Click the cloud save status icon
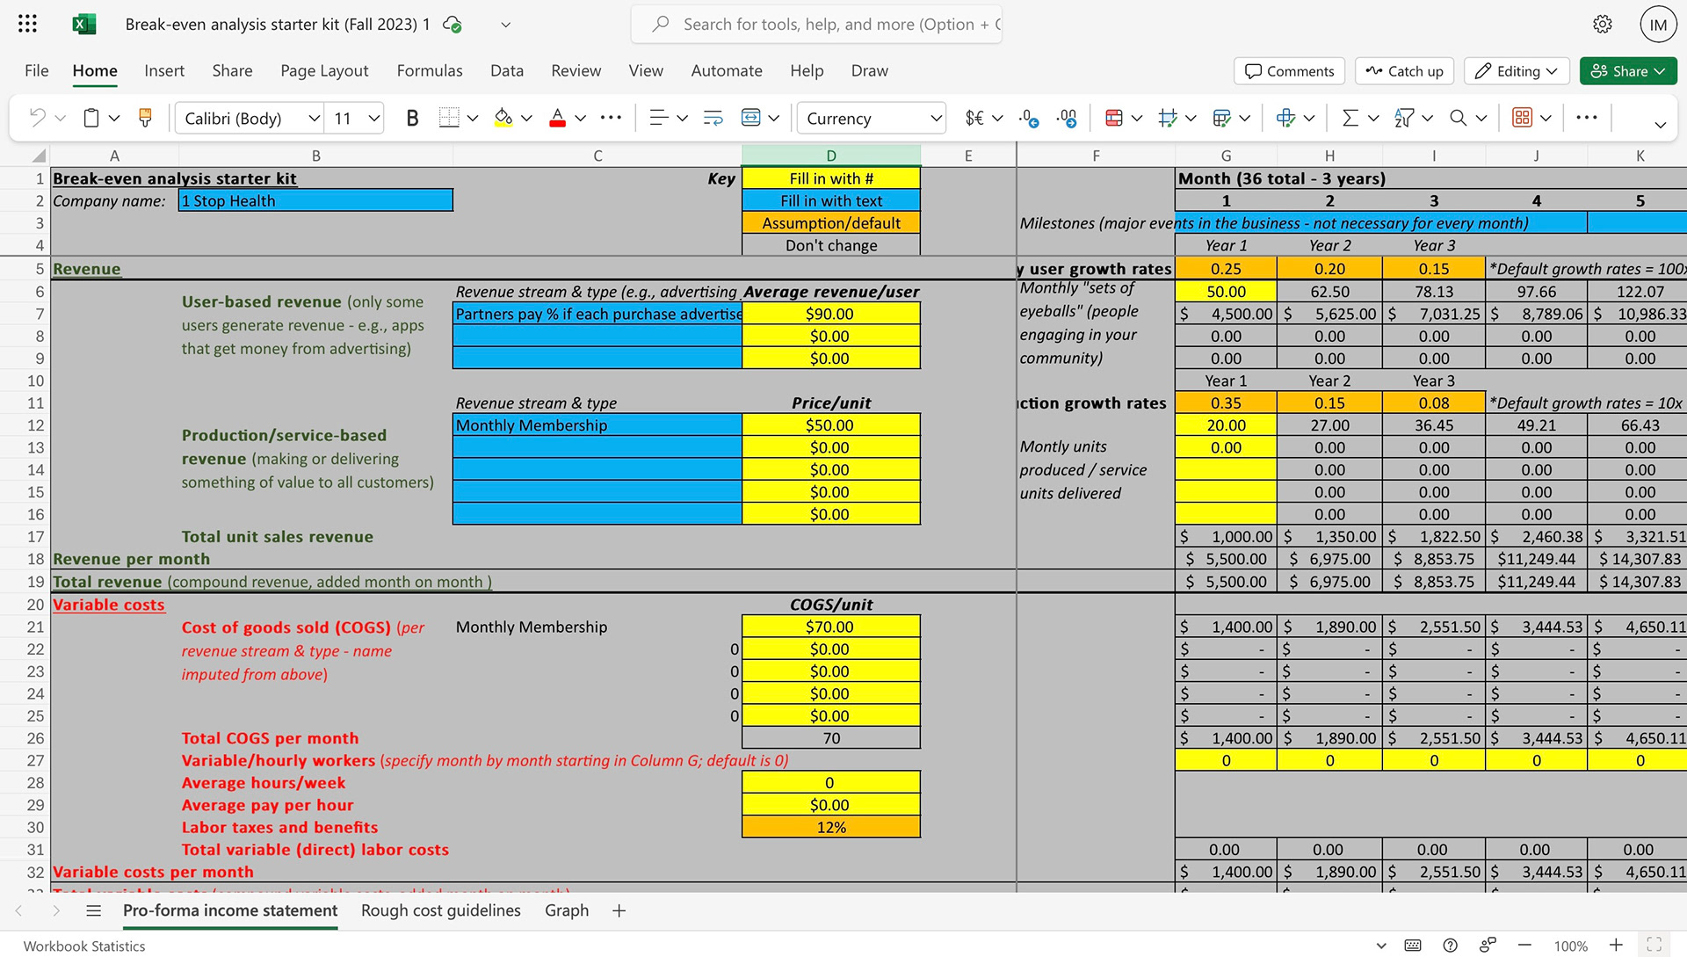The height and width of the screenshot is (957, 1687). (x=453, y=25)
